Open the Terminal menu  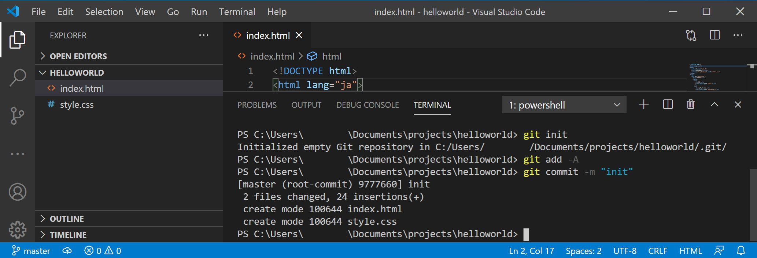pyautogui.click(x=237, y=12)
